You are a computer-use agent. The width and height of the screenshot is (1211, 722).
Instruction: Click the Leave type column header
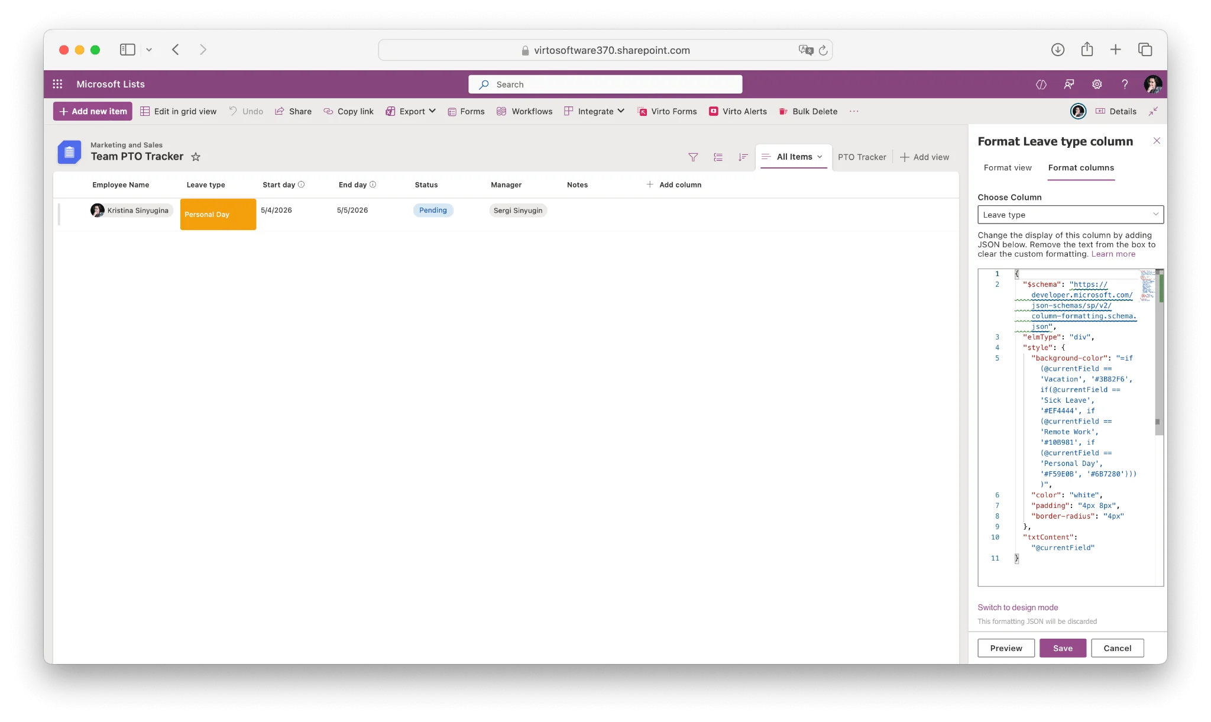click(206, 184)
